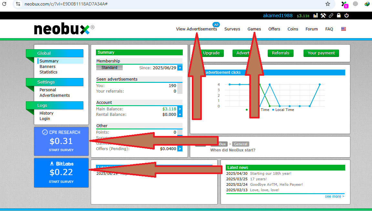Open the Coins page
The width and height of the screenshot is (372, 211).
(293, 29)
